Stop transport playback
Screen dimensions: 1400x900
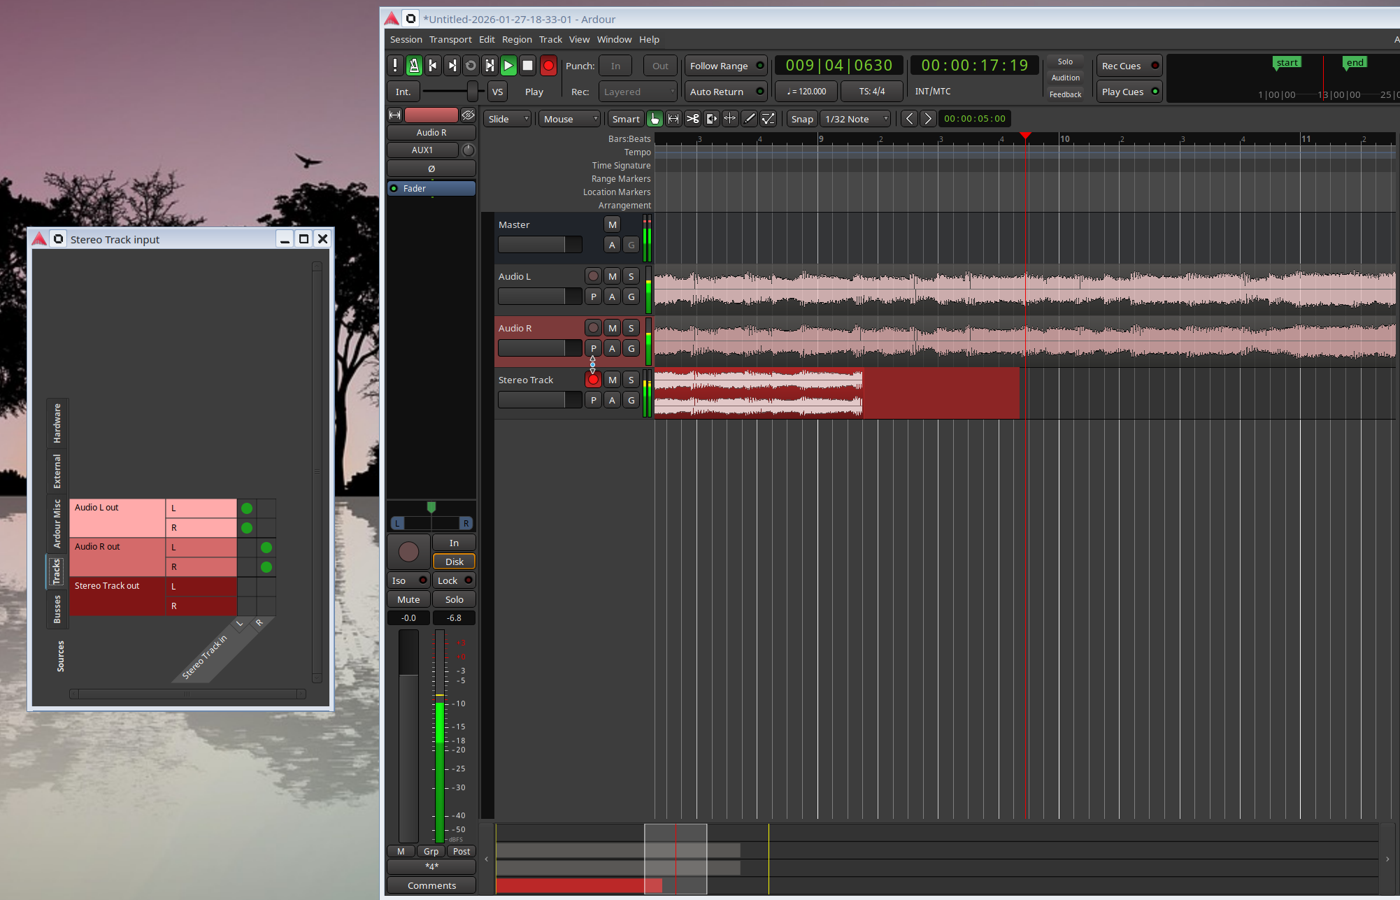pyautogui.click(x=528, y=66)
